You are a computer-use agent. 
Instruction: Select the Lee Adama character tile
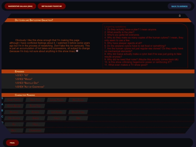[57, 112]
